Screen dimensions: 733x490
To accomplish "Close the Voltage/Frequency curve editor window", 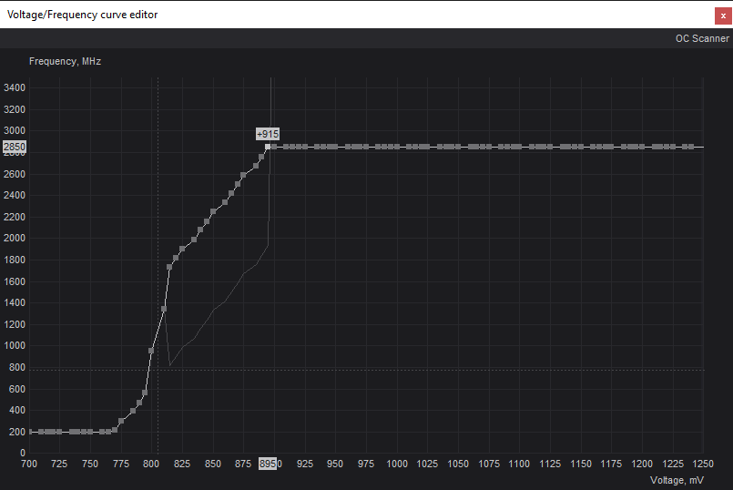I will click(x=723, y=15).
